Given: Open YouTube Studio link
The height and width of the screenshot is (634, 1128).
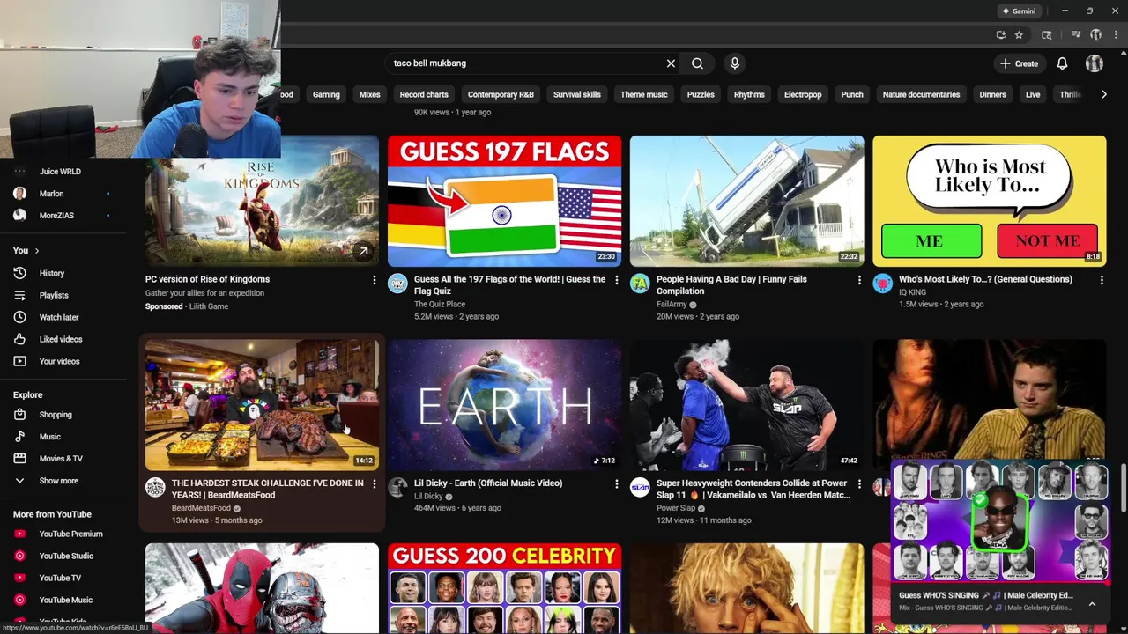Looking at the screenshot, I should [x=66, y=556].
